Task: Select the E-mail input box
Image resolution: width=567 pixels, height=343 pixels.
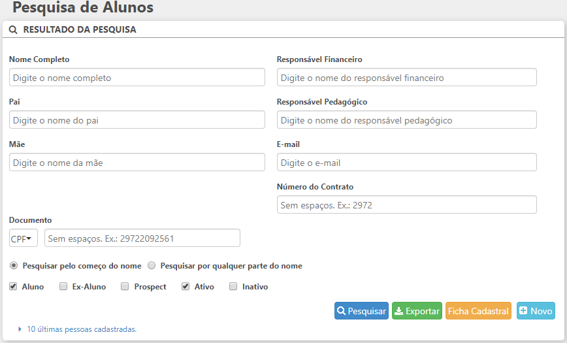Action: point(406,163)
